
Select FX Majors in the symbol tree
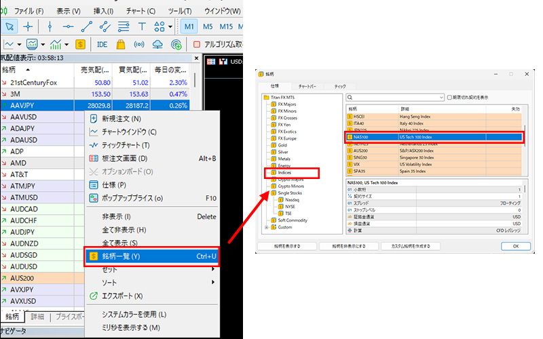287,104
